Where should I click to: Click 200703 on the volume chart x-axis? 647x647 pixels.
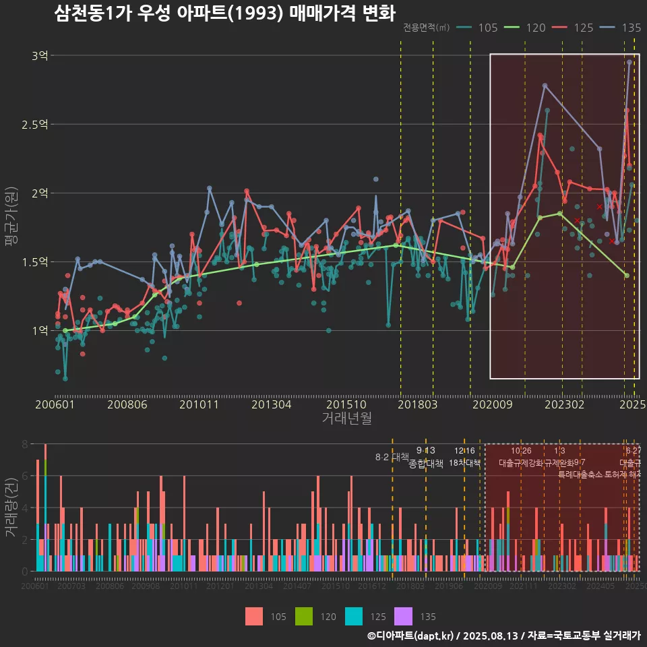71,586
